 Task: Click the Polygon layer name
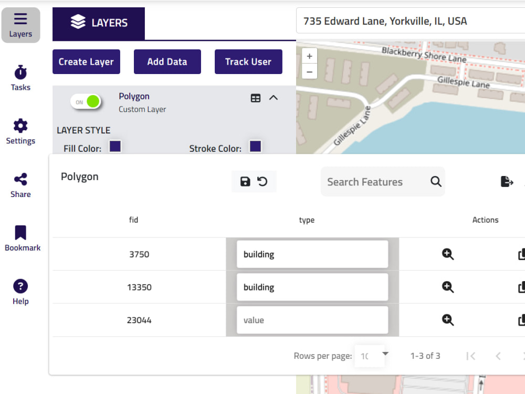134,97
